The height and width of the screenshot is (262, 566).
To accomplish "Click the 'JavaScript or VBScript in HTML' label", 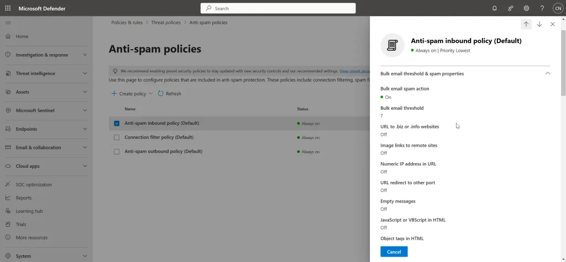I will pos(413,220).
